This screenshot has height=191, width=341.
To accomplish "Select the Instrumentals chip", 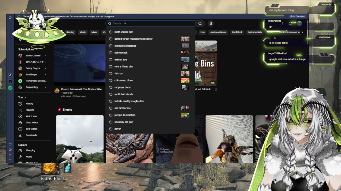I will point(255,32).
